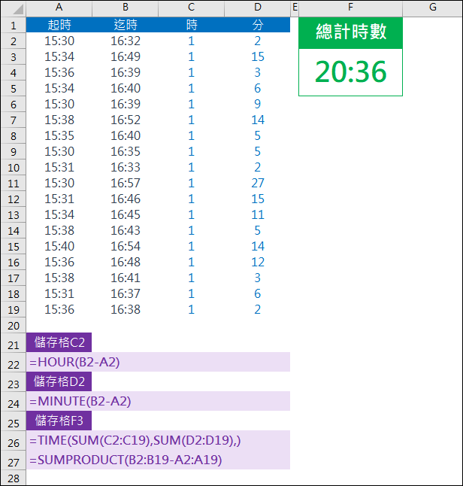The width and height of the screenshot is (463, 486).
Task: Select the =SUMPRODUCT(B2:B19-A2:A19) formula cell
Action: pos(158,460)
